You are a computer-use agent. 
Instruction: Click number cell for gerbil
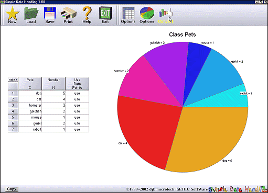point(53,123)
